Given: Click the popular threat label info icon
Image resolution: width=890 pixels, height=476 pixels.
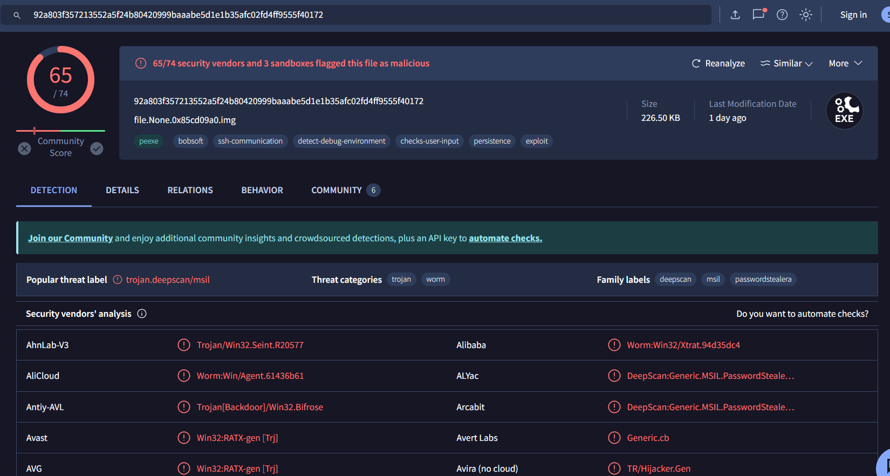Looking at the screenshot, I should [x=118, y=280].
